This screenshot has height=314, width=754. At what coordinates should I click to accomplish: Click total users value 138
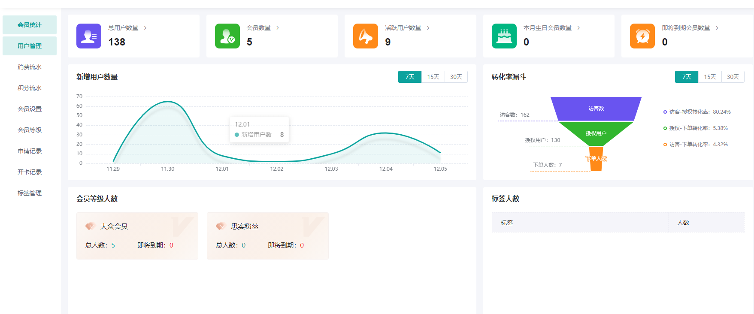click(x=117, y=42)
